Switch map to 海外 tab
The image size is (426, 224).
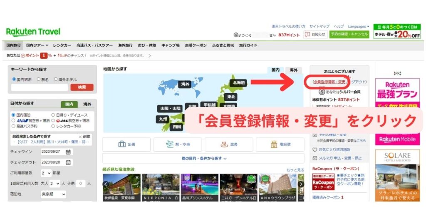pos(293,70)
